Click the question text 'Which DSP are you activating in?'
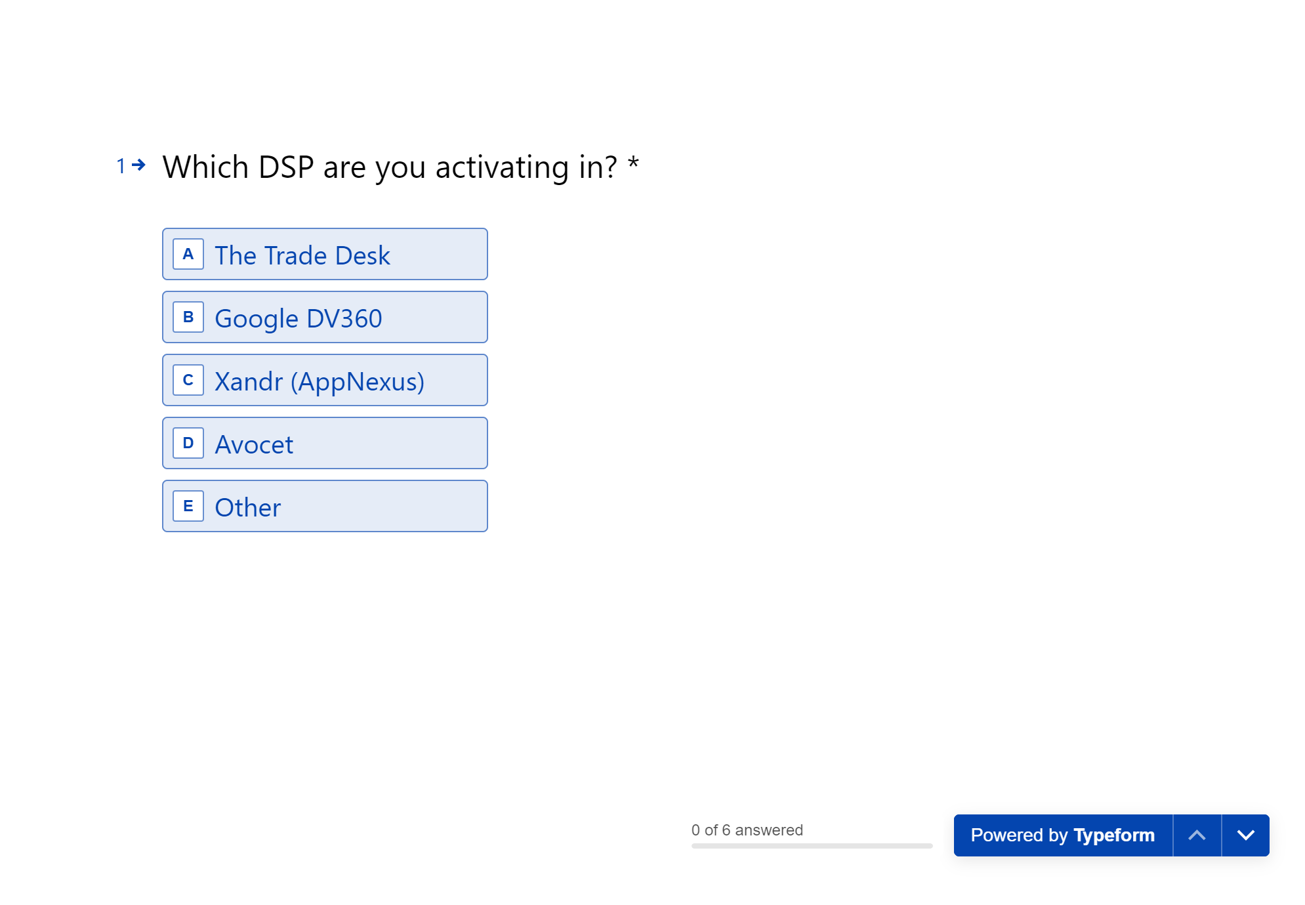This screenshot has height=905, width=1305. coord(390,167)
